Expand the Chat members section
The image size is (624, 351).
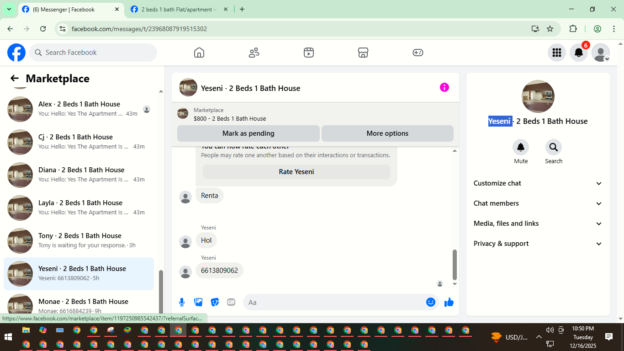click(x=538, y=203)
